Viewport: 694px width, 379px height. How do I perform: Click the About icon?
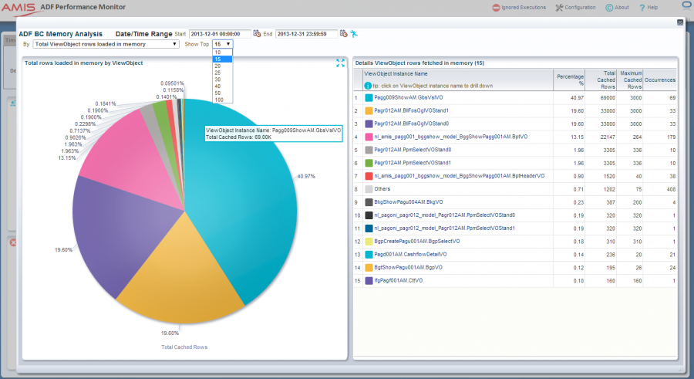coord(609,8)
